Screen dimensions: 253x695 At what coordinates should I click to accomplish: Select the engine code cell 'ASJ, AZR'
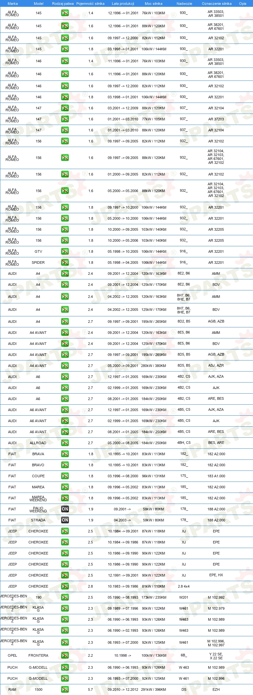pyautogui.click(x=216, y=365)
